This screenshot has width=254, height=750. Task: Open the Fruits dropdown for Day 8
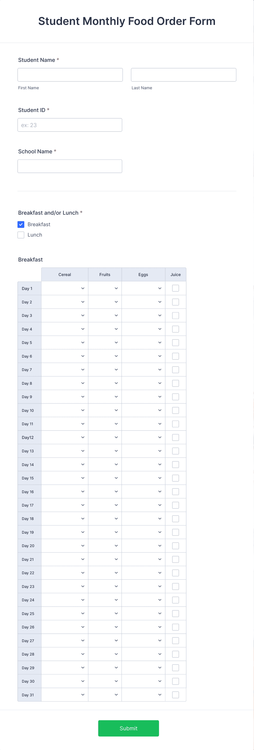pyautogui.click(x=105, y=383)
